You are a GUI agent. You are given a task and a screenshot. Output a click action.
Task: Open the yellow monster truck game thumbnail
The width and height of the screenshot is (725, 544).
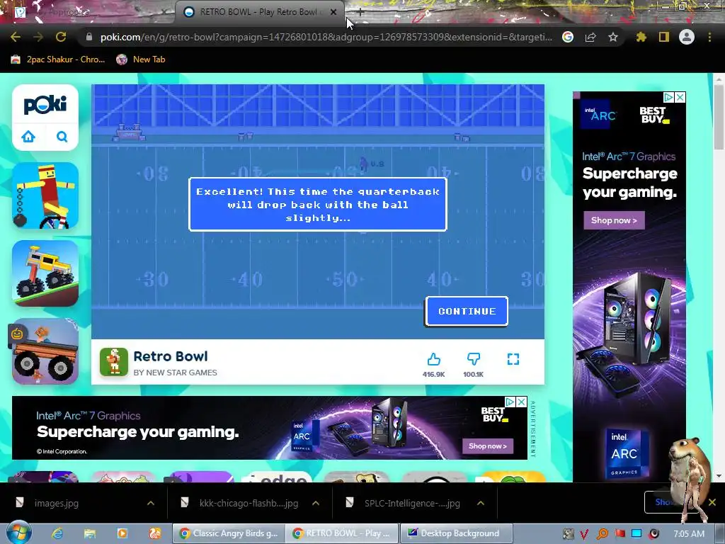tap(45, 273)
